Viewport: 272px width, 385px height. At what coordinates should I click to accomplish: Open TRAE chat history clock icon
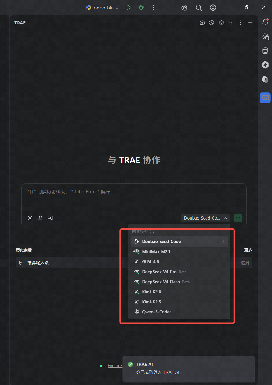[212, 23]
